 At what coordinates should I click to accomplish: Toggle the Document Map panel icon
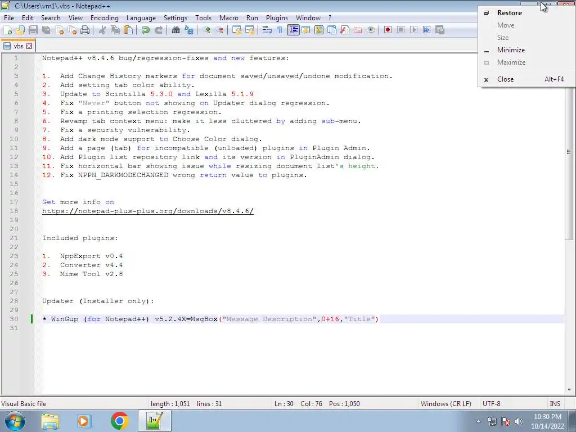[319, 30]
